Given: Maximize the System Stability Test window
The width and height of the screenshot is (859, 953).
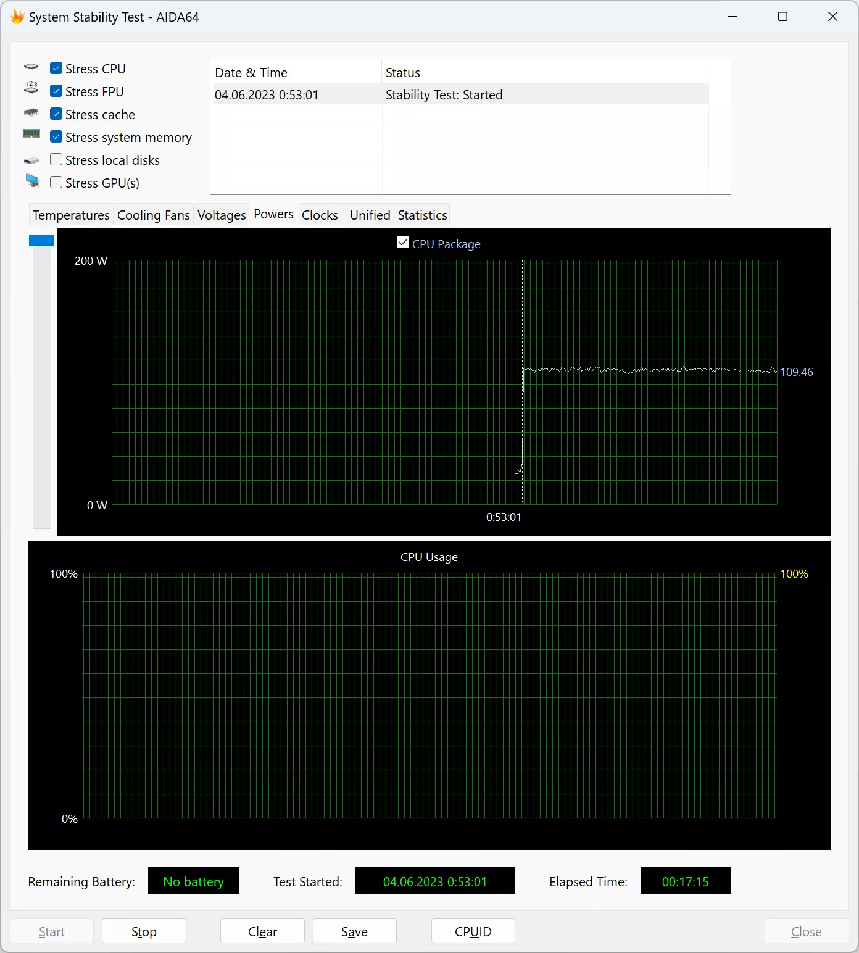Looking at the screenshot, I should pyautogui.click(x=783, y=17).
